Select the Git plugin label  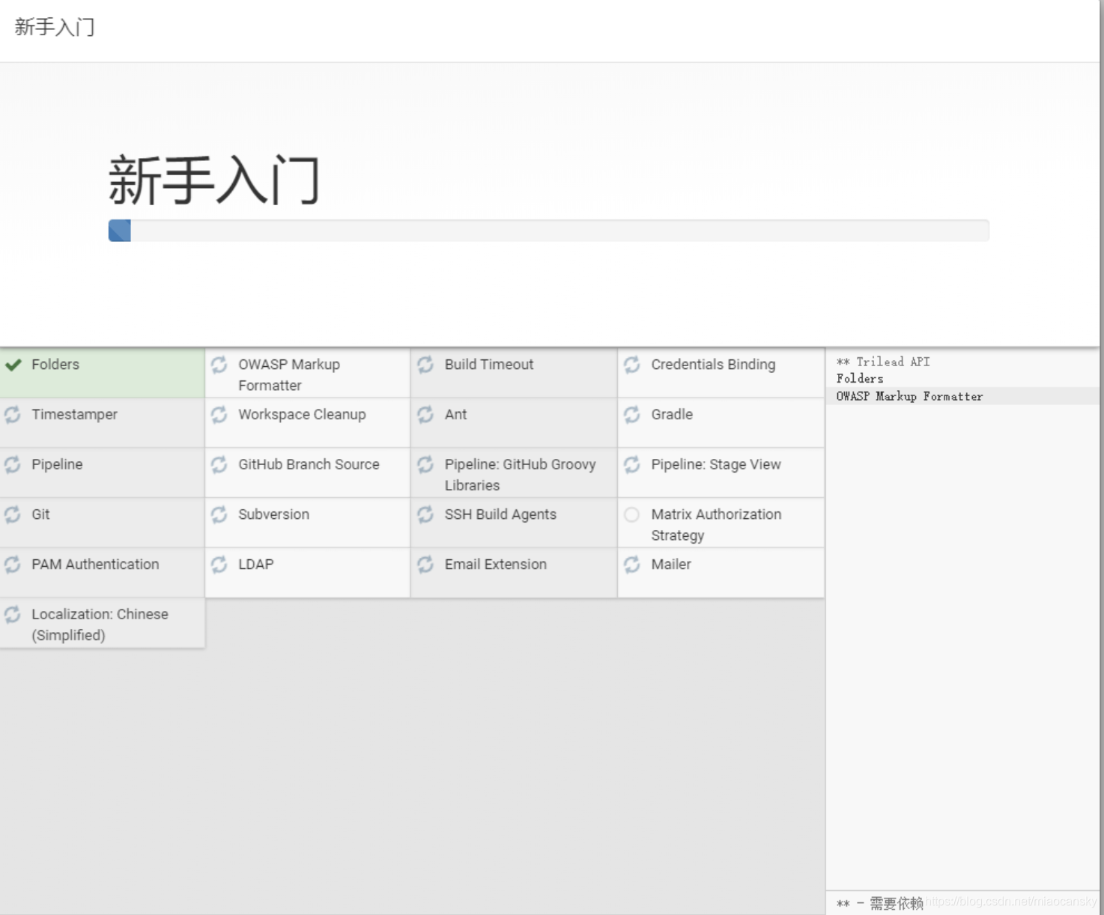(40, 514)
